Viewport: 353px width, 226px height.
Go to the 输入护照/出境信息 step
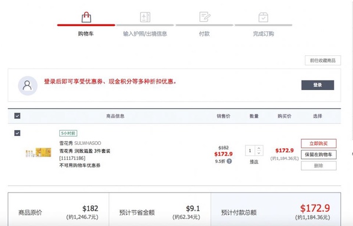pos(145,34)
